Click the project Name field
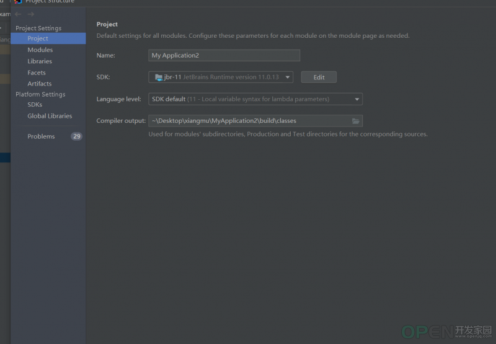Viewport: 496px width, 344px height. [224, 55]
